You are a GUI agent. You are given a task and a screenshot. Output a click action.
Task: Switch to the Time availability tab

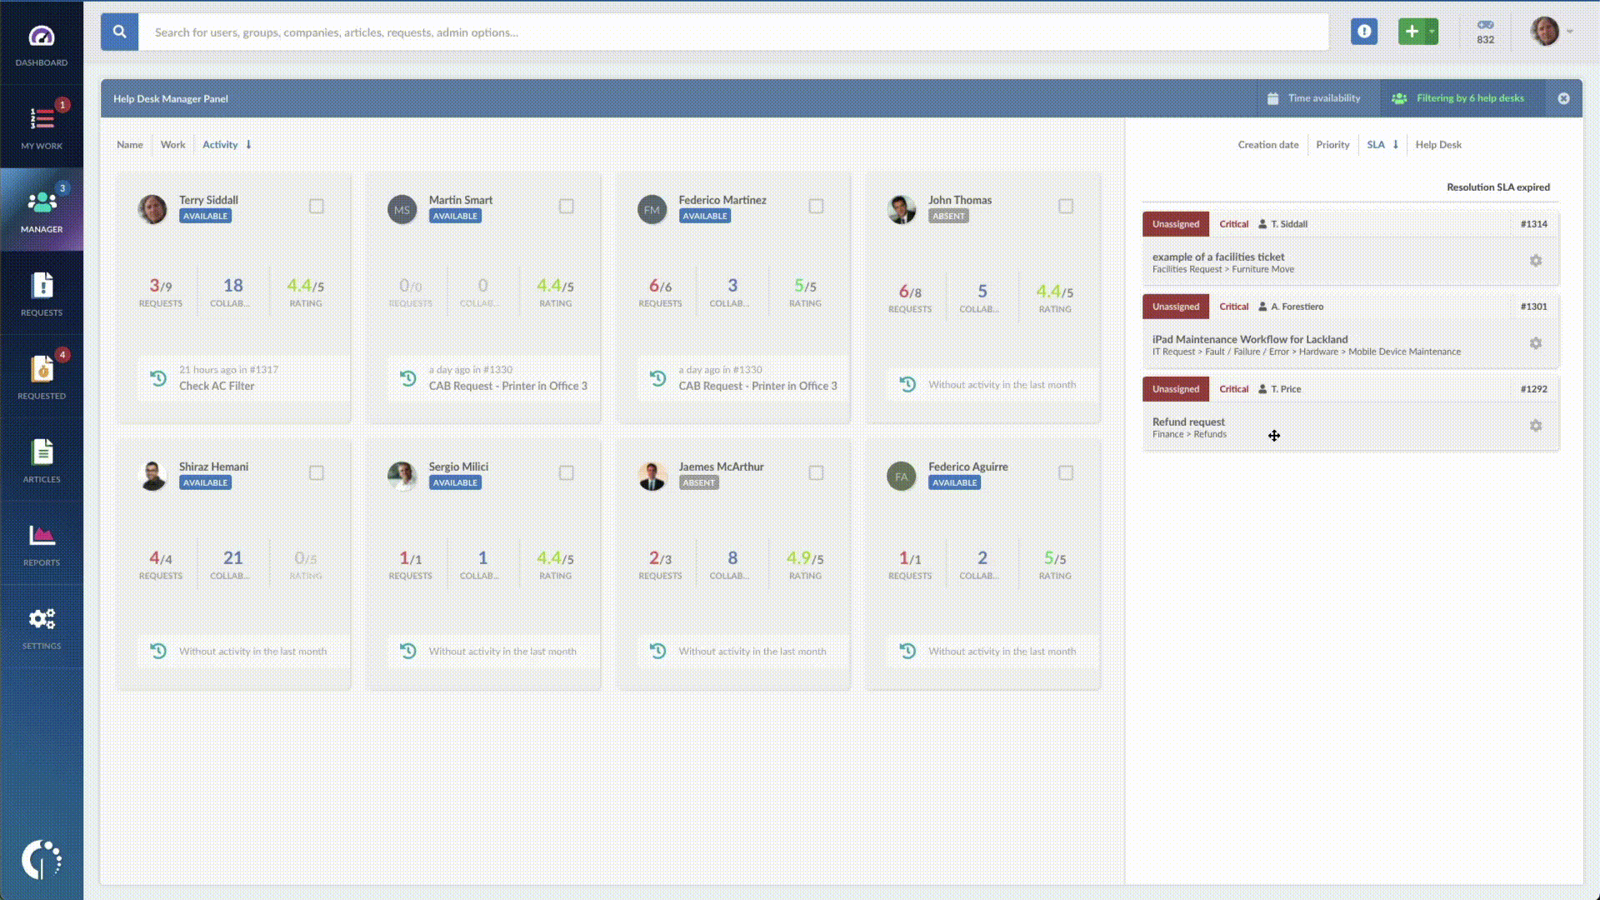[1324, 98]
